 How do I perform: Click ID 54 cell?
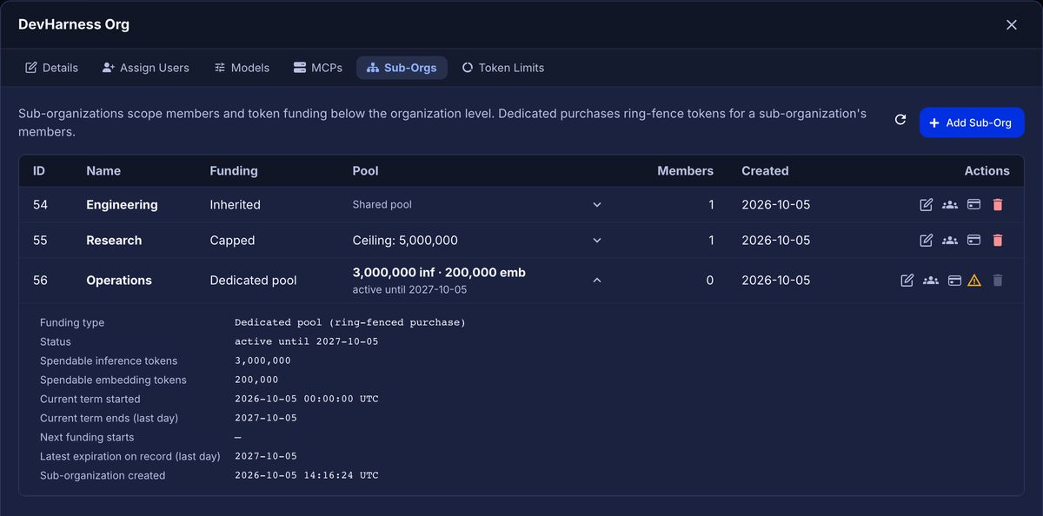40,205
